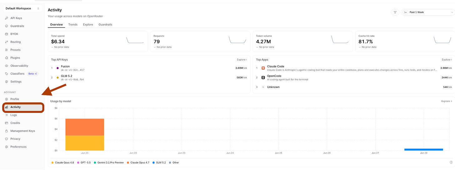Click the Presets sliders icon

click(7, 50)
